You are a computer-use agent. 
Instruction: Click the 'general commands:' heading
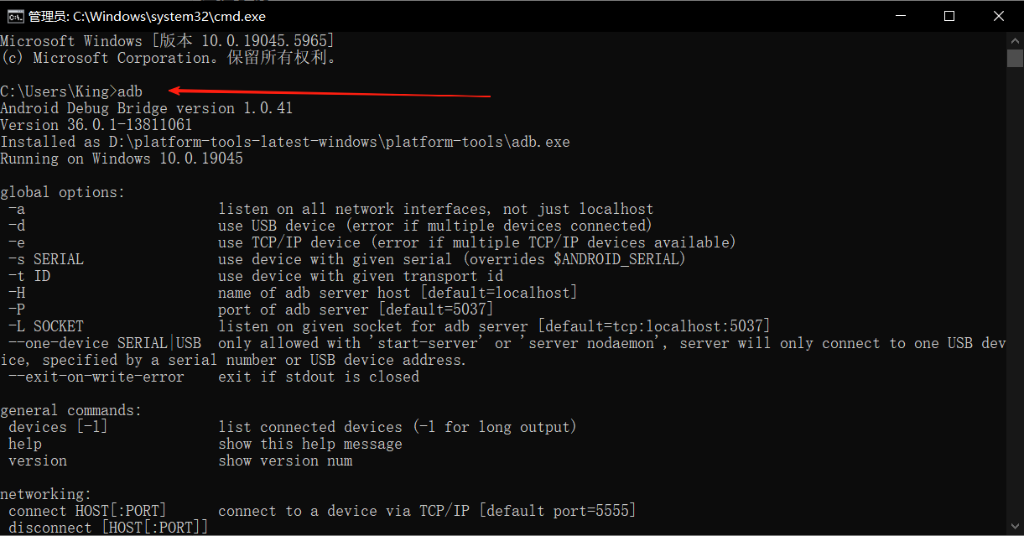(x=71, y=410)
